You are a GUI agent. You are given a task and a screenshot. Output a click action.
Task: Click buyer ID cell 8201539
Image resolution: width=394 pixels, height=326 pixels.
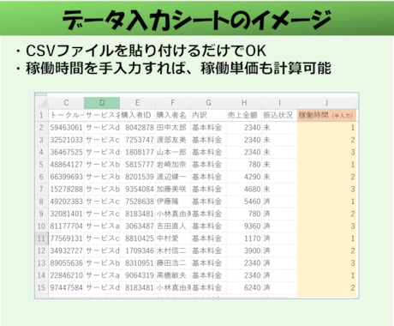click(x=137, y=177)
